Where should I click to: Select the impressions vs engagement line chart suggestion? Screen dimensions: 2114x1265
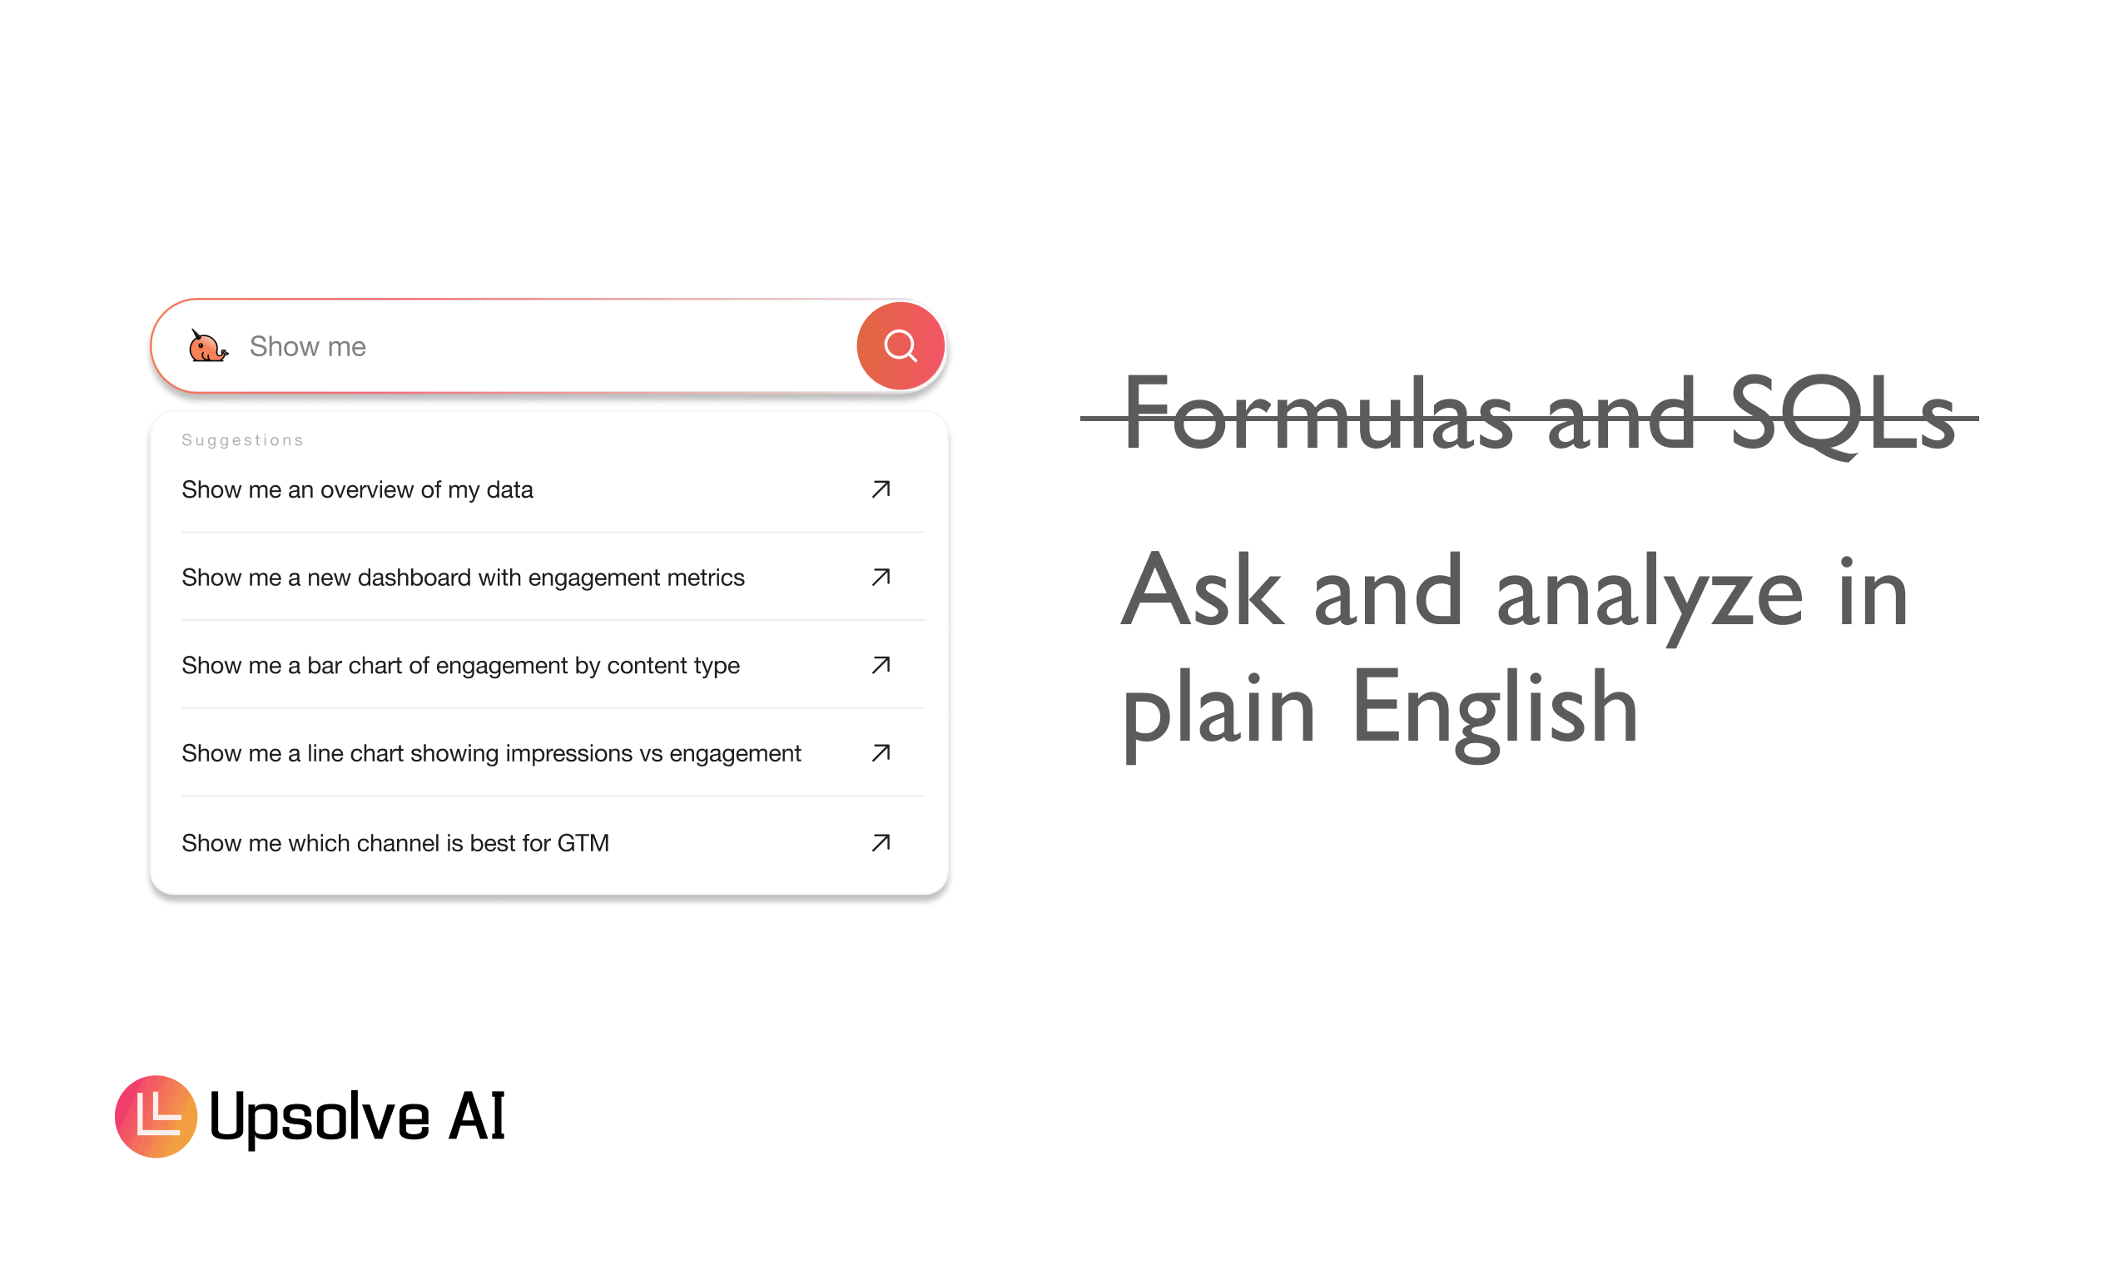coord(491,753)
